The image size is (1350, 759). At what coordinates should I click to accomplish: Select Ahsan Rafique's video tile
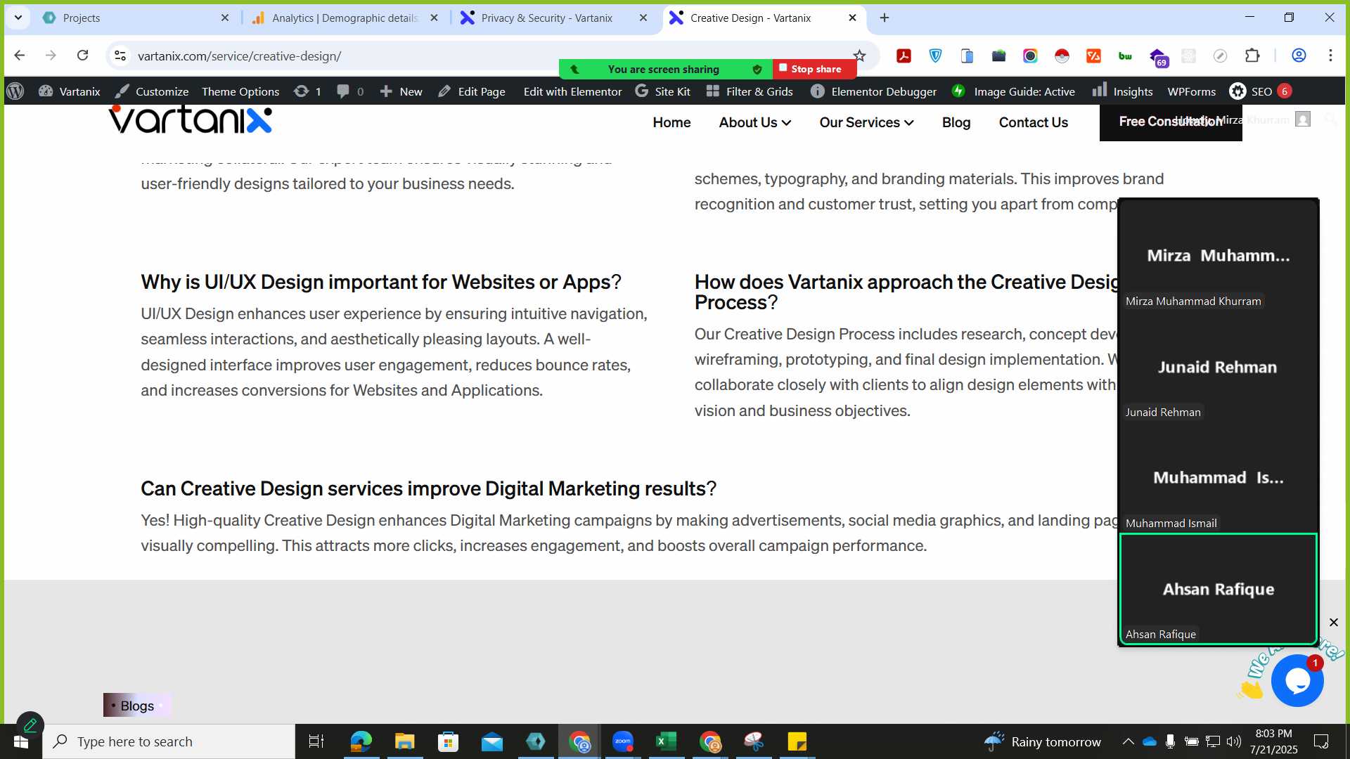coord(1218,589)
